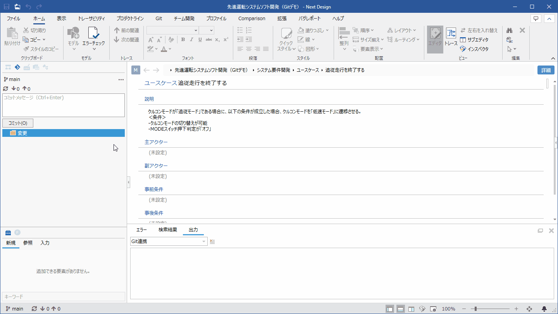Click the increase indent icon
558x314 pixels.
click(x=249, y=40)
